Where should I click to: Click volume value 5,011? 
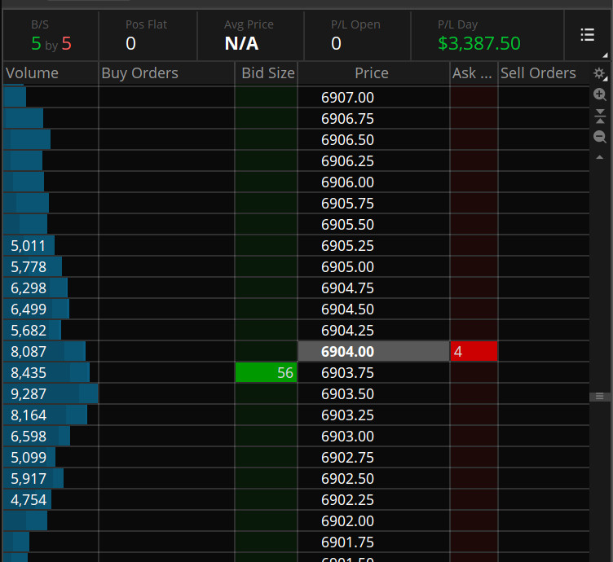coord(29,246)
